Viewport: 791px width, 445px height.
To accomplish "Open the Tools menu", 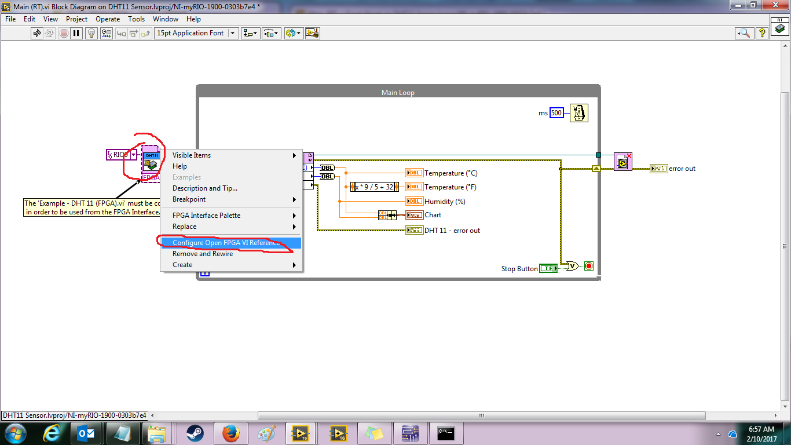I will point(137,19).
